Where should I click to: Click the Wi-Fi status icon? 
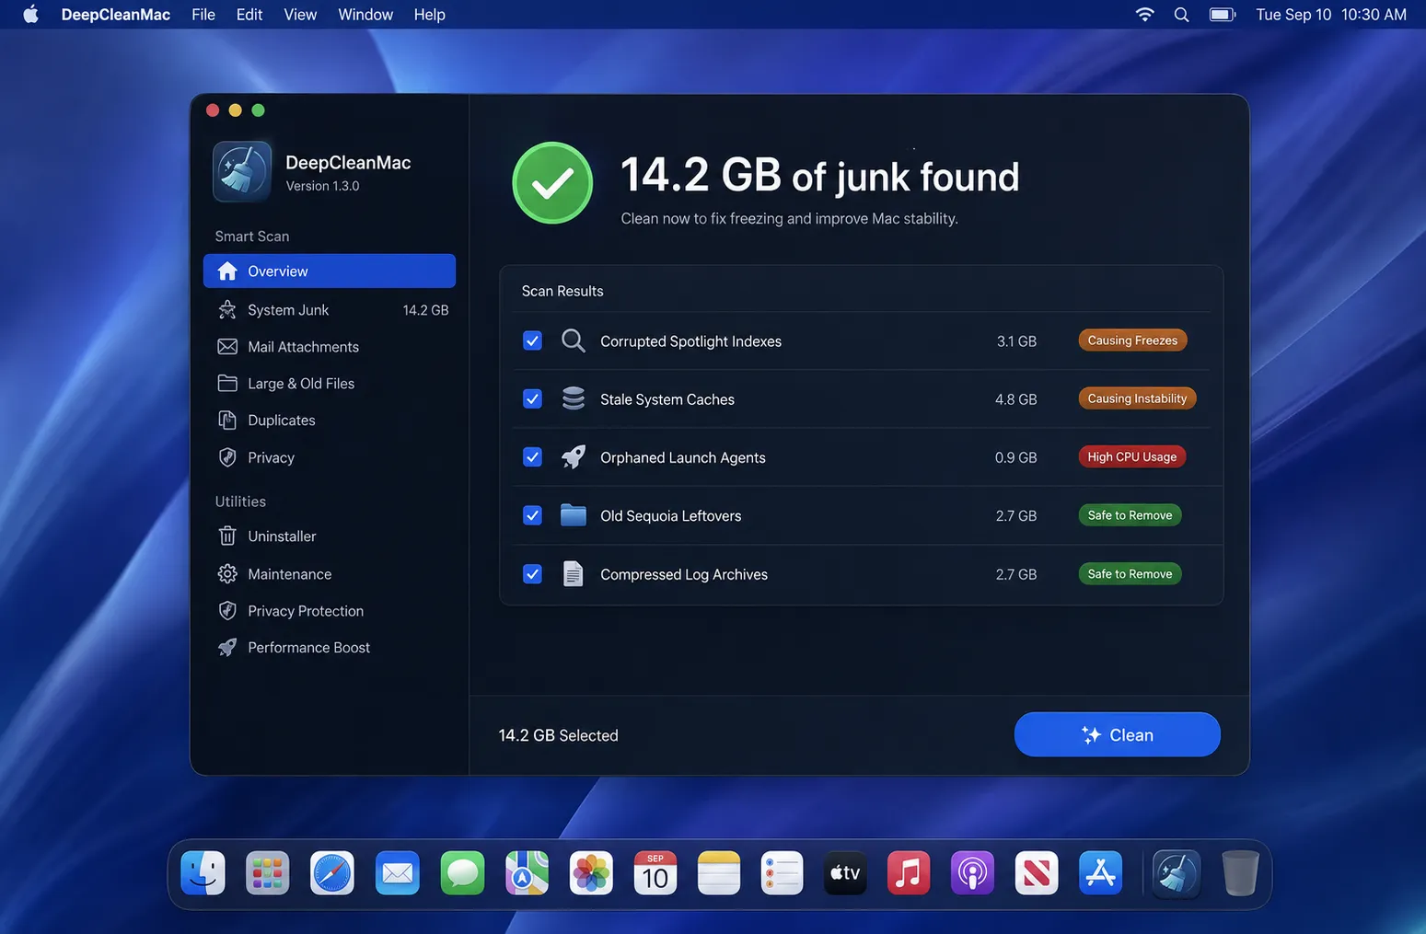click(x=1144, y=15)
